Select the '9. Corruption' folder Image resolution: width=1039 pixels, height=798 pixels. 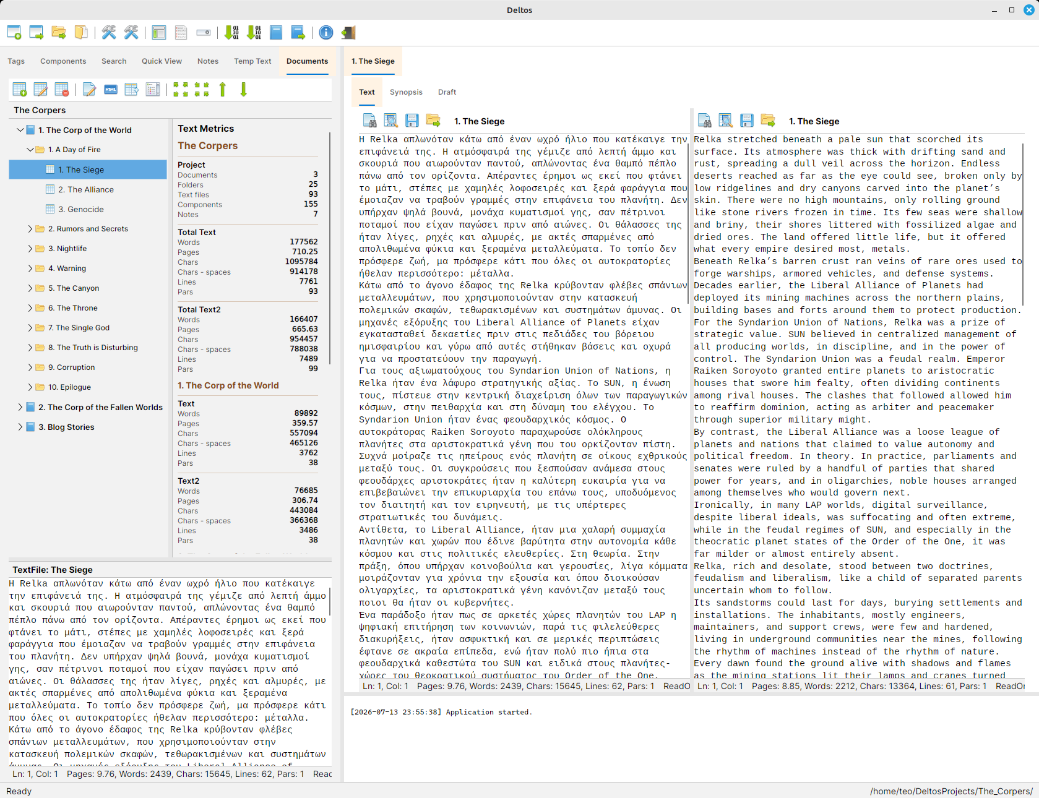click(71, 367)
